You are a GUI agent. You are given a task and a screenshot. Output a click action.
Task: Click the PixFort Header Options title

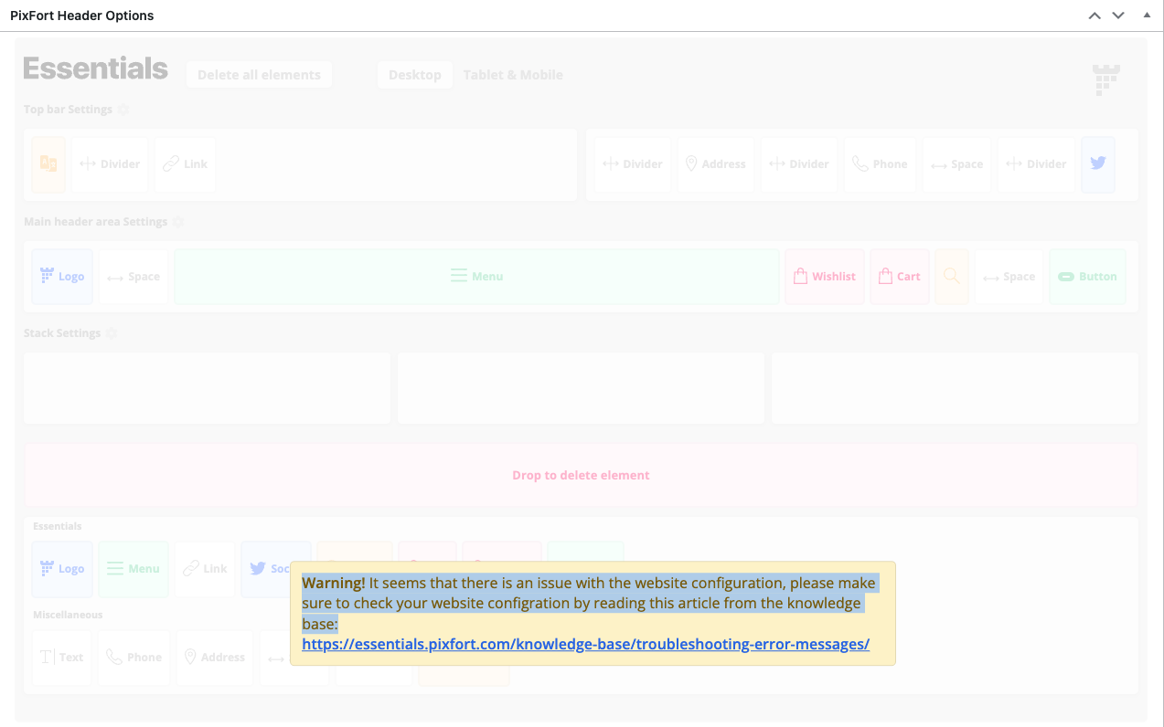click(82, 16)
